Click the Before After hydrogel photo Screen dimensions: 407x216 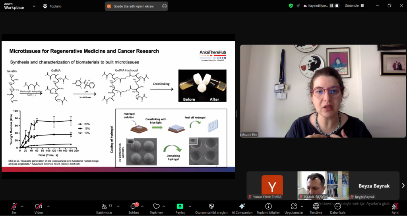tap(202, 86)
